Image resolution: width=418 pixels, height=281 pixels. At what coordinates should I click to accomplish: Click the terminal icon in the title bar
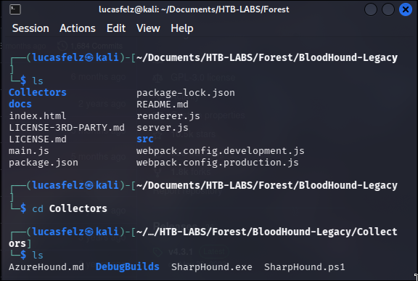15,9
